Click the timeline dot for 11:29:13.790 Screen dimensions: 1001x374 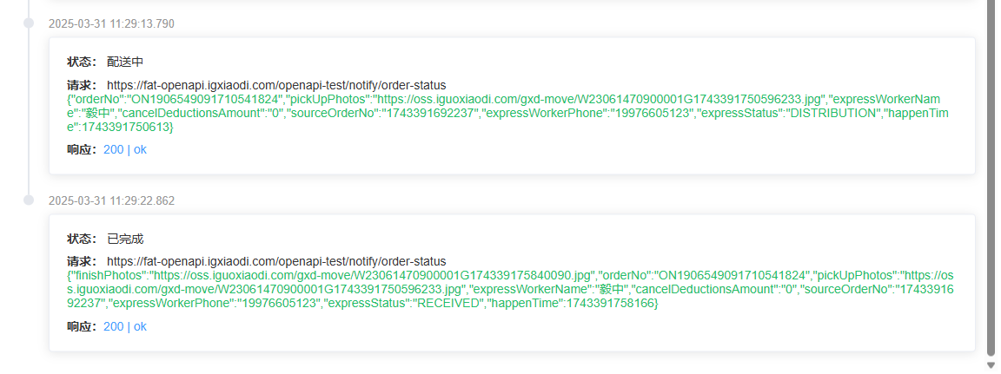pos(28,23)
